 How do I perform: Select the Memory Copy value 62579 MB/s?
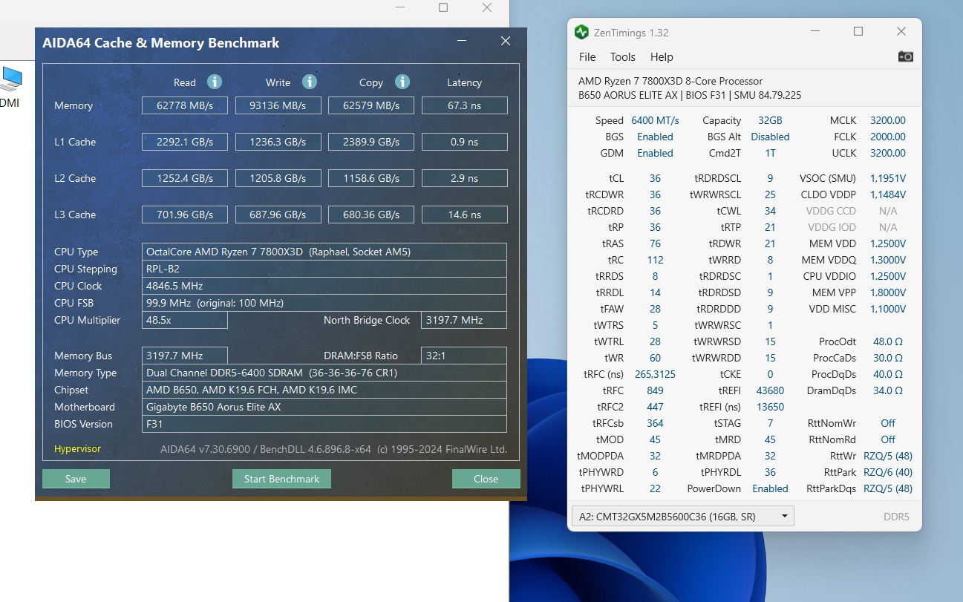371,105
